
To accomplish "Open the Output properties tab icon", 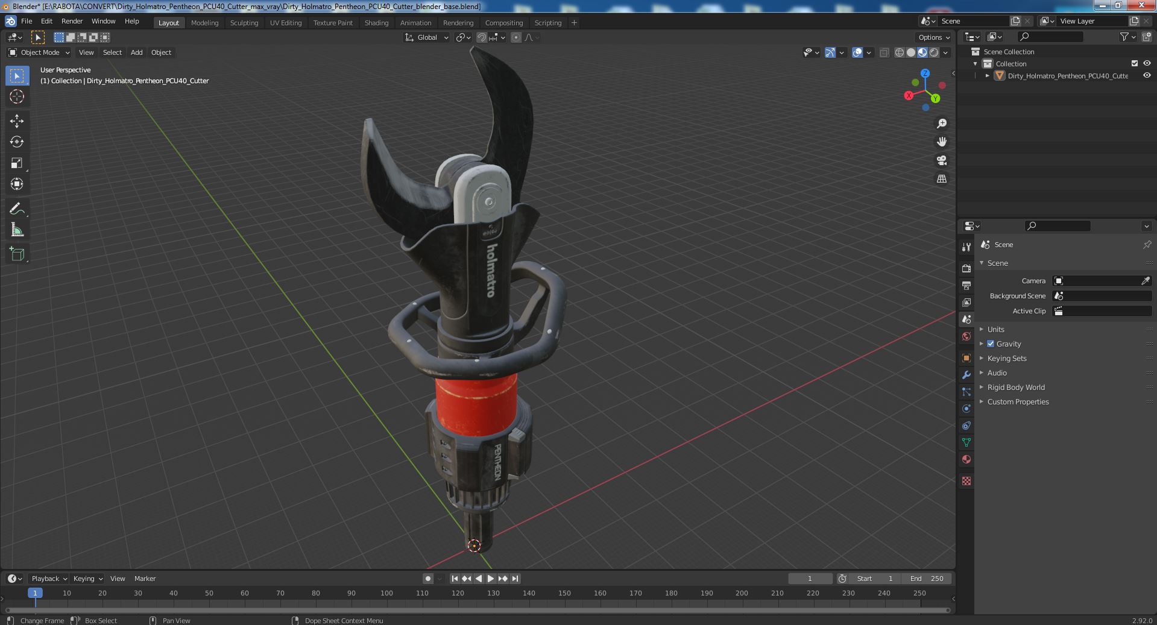I will tap(966, 285).
